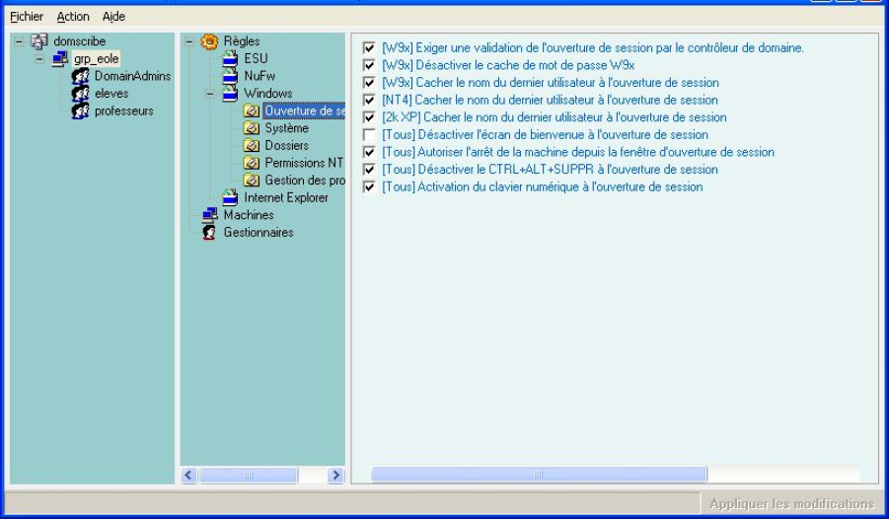The height and width of the screenshot is (519, 889).
Task: Click the Ouverture de session folder icon
Action: coord(252,111)
